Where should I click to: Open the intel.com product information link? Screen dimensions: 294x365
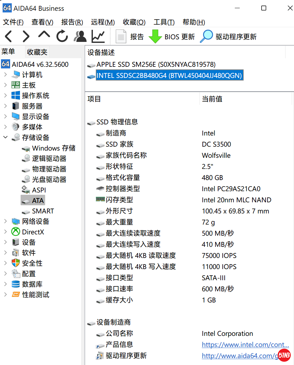tap(245, 344)
